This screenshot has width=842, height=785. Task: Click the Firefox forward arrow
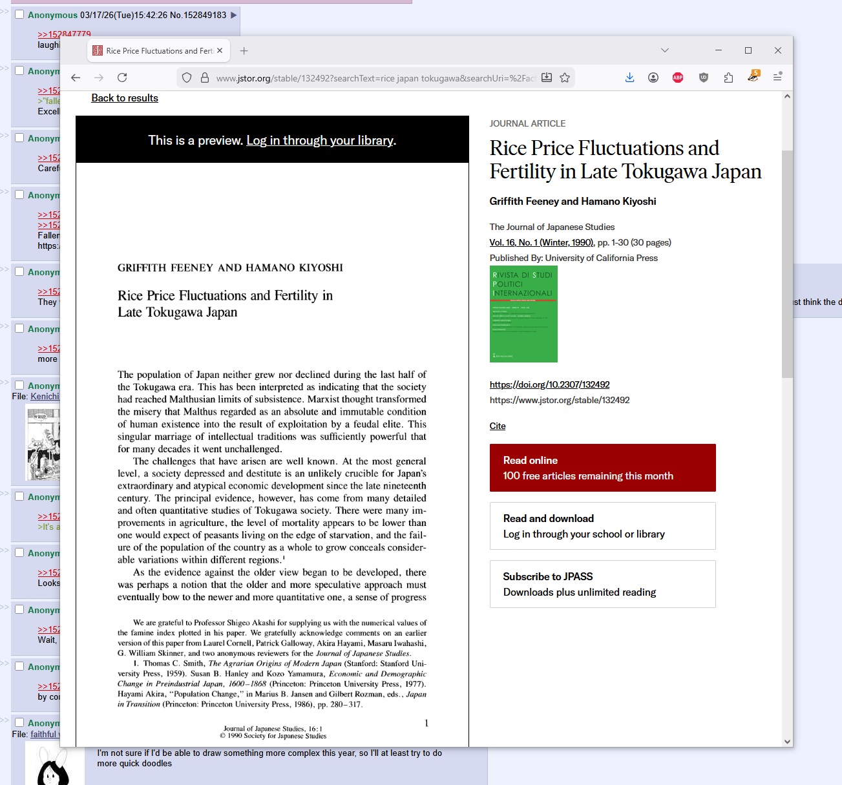[x=99, y=78]
